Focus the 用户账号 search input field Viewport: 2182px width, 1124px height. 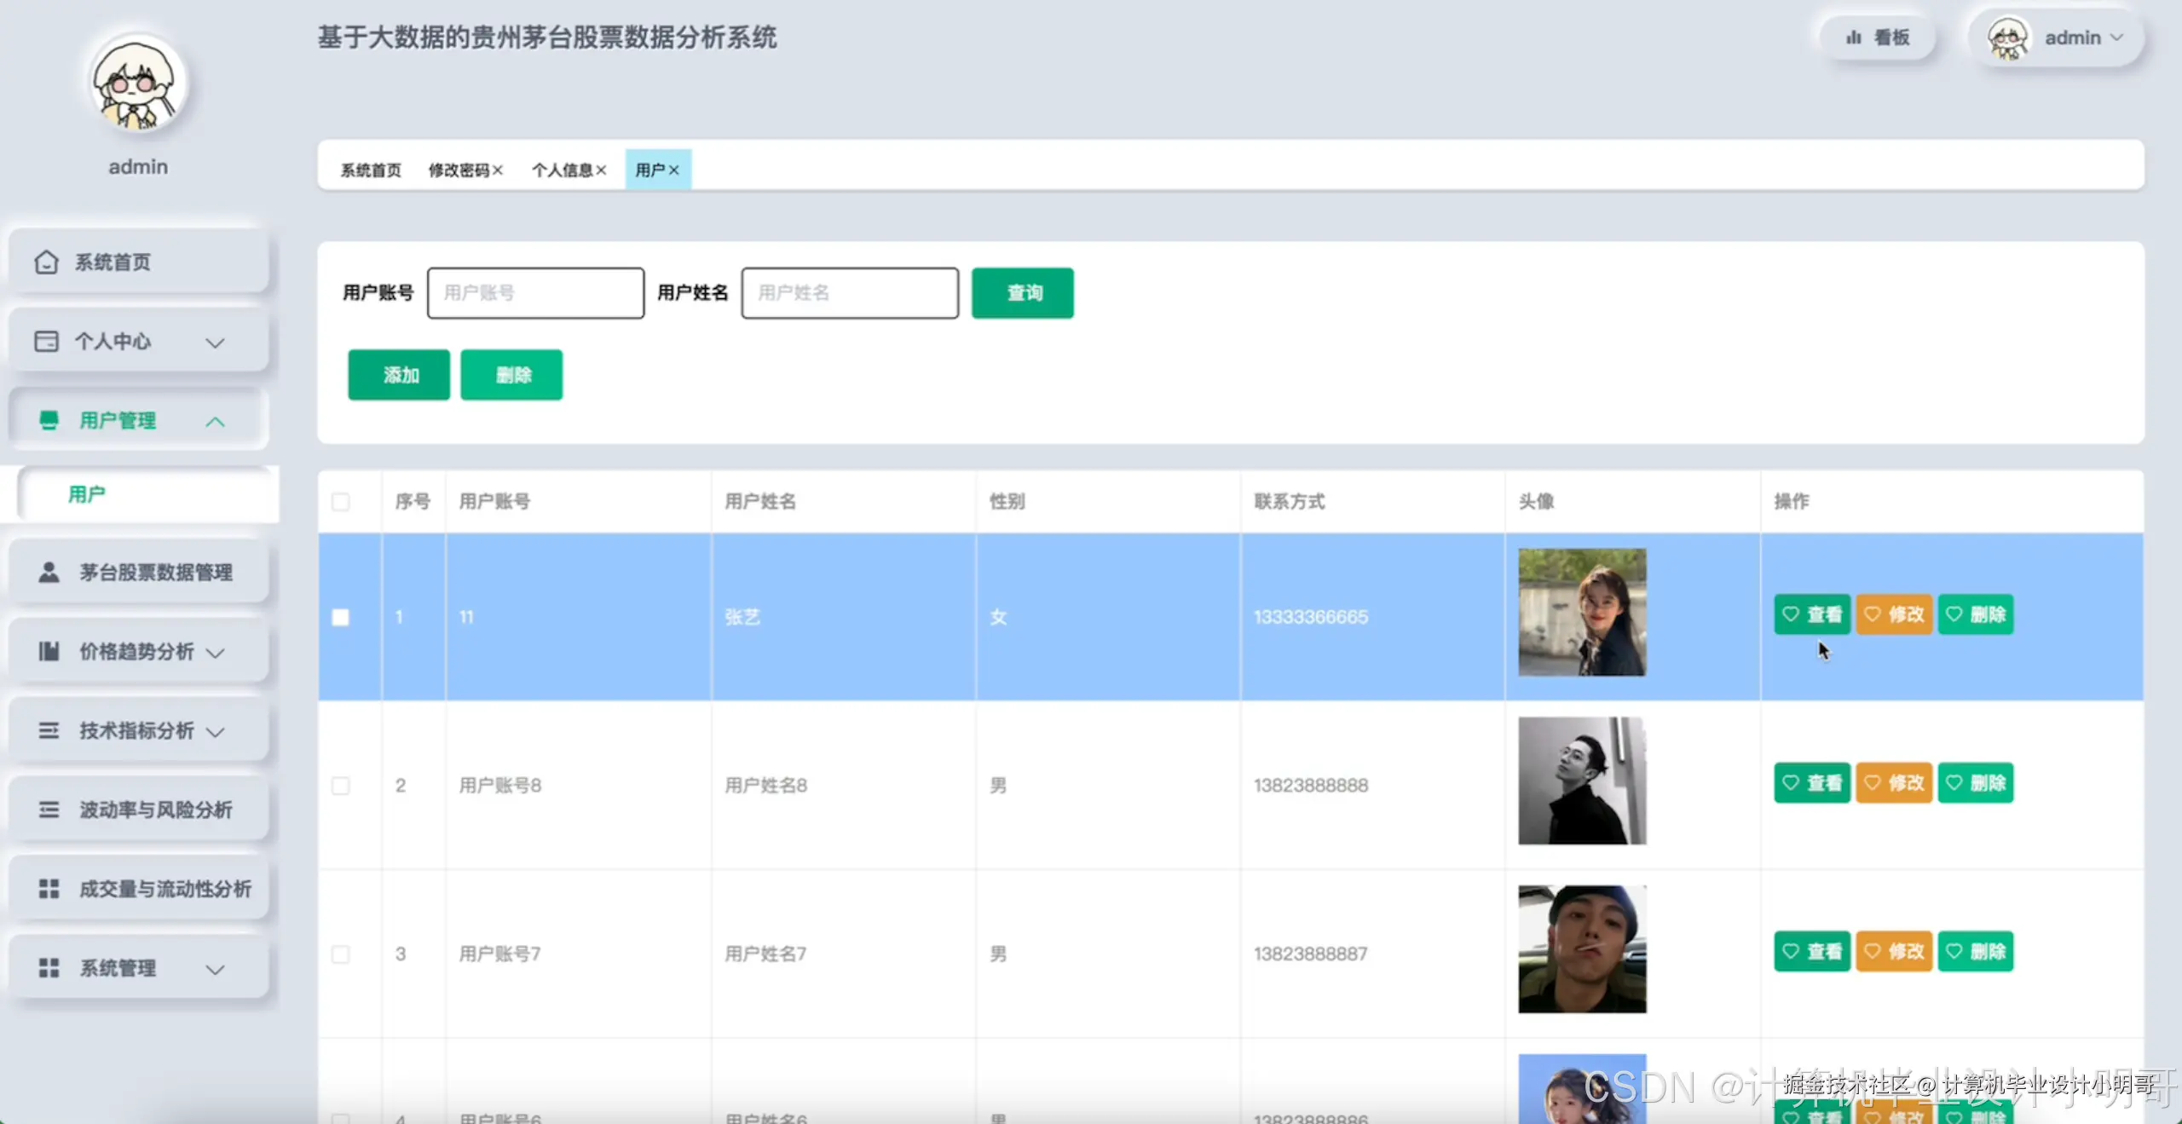click(x=535, y=293)
